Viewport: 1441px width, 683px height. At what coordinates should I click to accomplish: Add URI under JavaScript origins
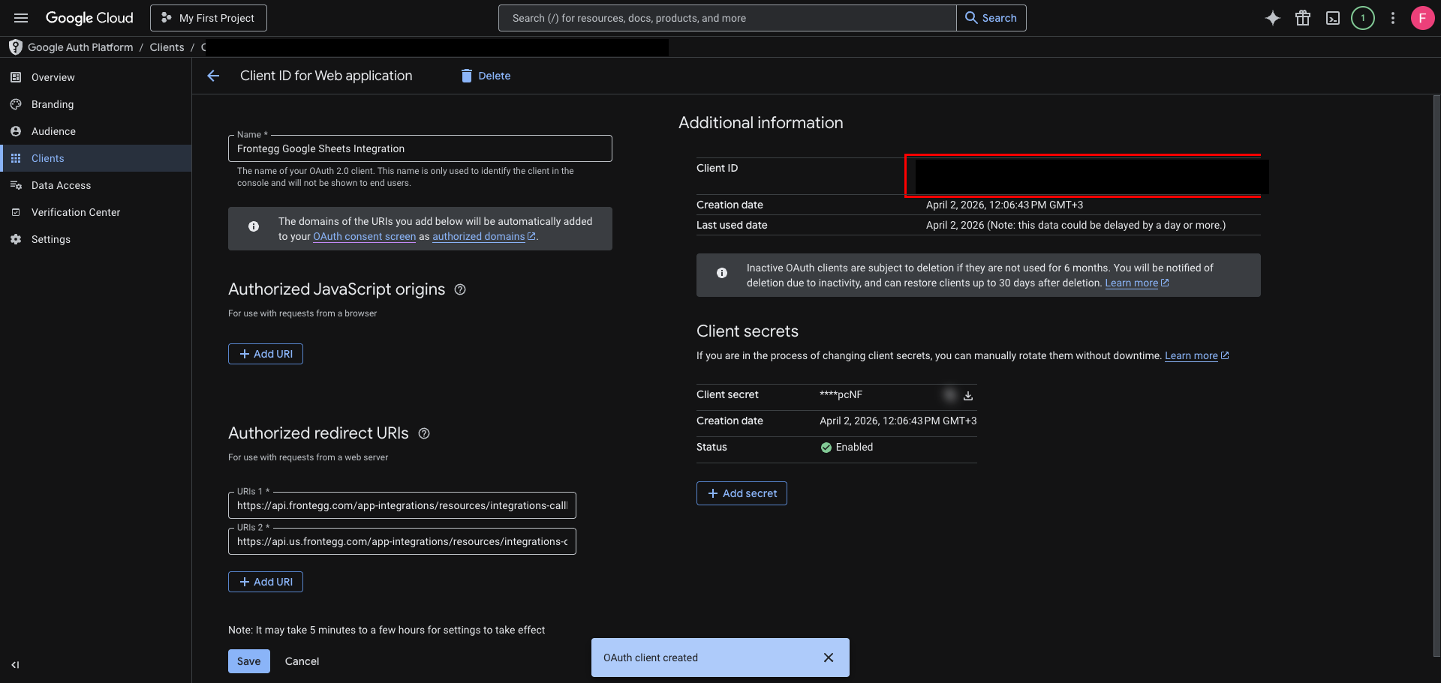coord(266,354)
